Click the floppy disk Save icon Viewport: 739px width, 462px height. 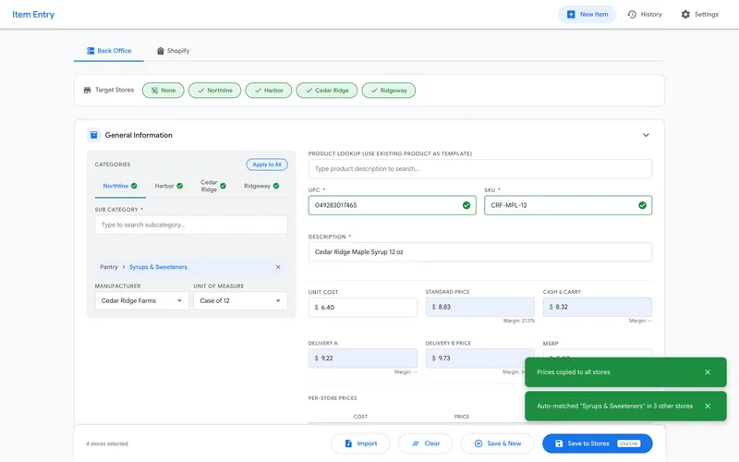pyautogui.click(x=559, y=444)
